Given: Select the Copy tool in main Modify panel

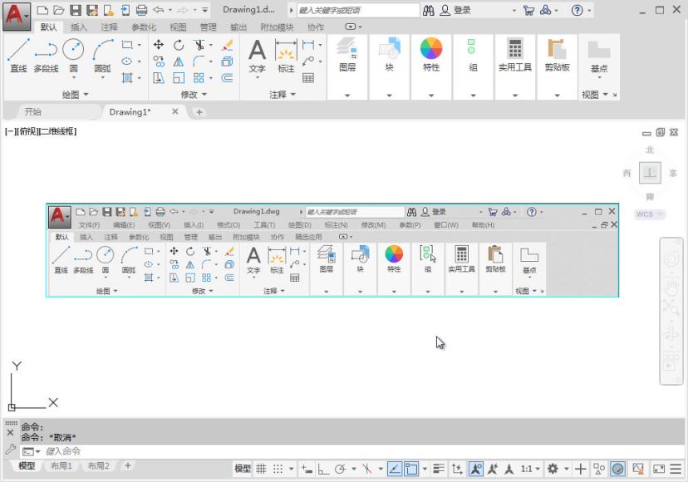Looking at the screenshot, I should coord(159,61).
